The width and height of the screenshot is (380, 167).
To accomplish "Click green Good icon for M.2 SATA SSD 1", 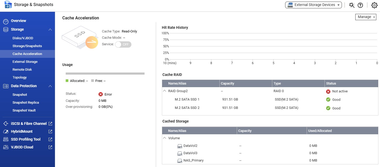I will coord(328,99).
